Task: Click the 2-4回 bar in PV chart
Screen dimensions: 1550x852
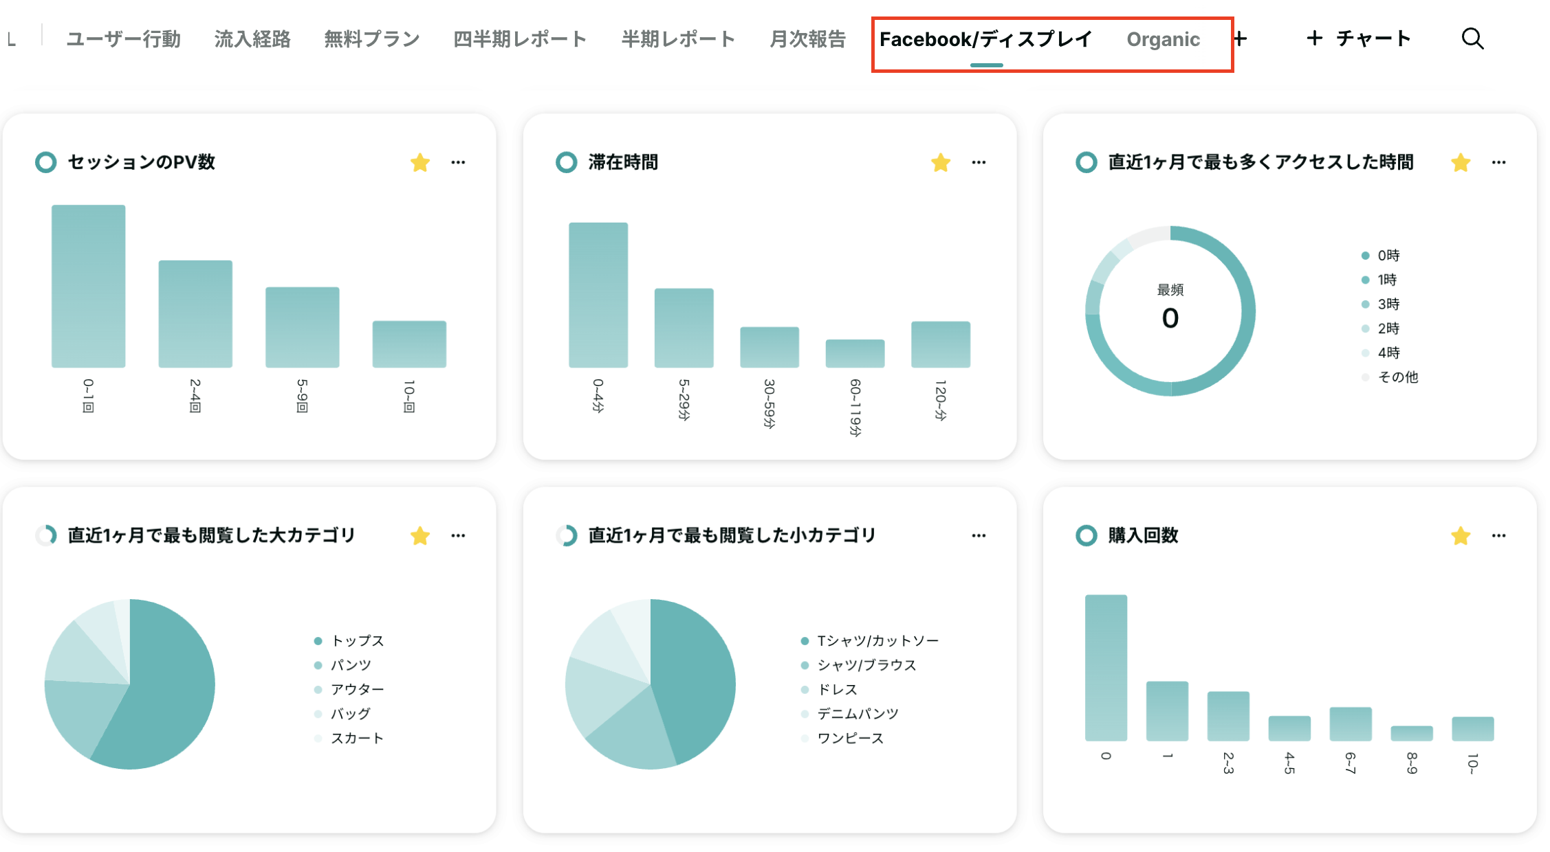Action: (x=195, y=314)
